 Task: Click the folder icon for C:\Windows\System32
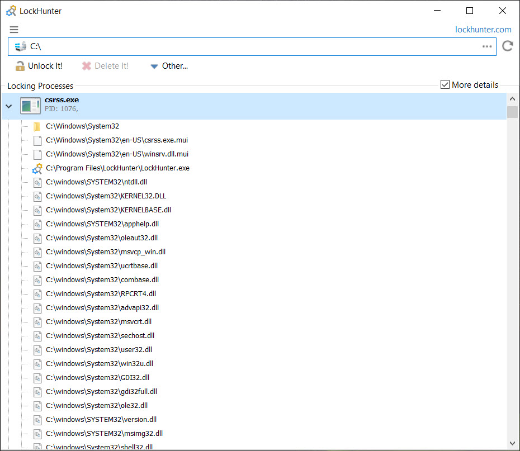click(x=37, y=126)
